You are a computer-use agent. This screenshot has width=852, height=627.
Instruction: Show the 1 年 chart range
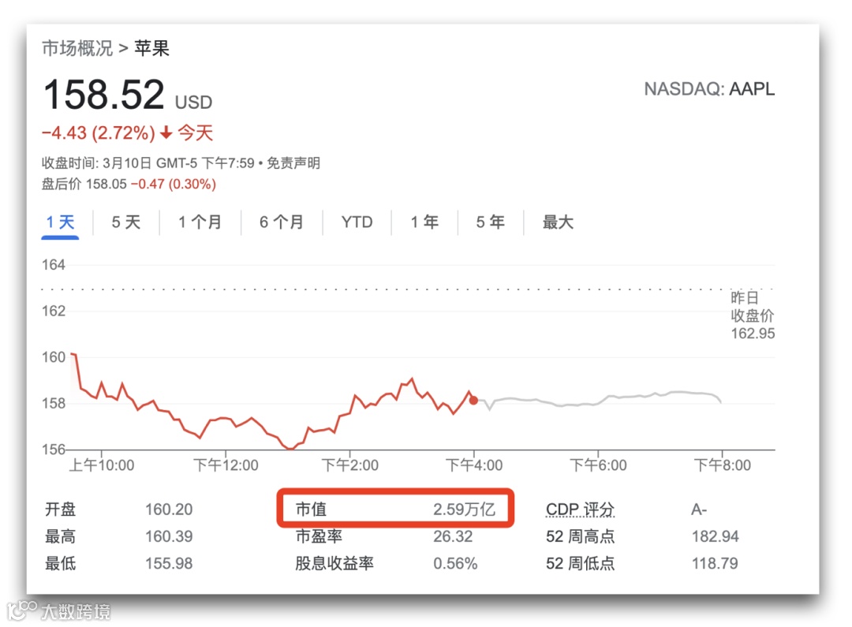point(424,222)
